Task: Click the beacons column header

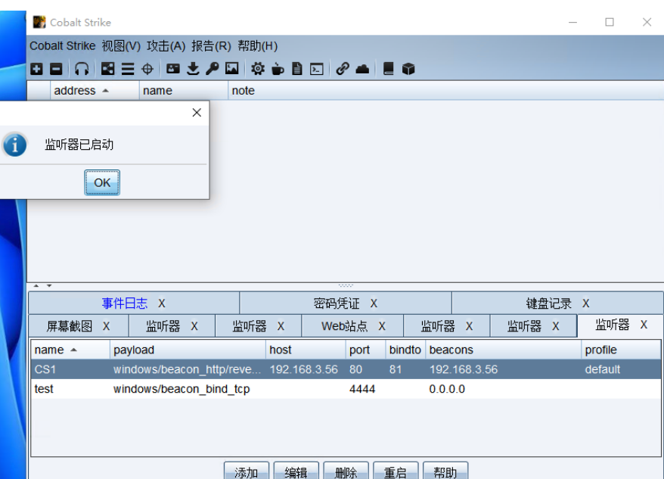Action: (504, 350)
